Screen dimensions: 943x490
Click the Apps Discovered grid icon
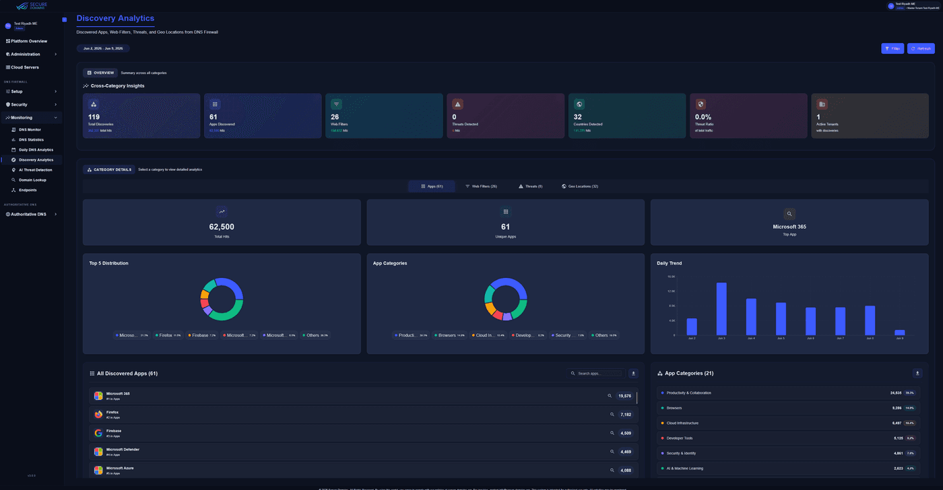click(215, 104)
